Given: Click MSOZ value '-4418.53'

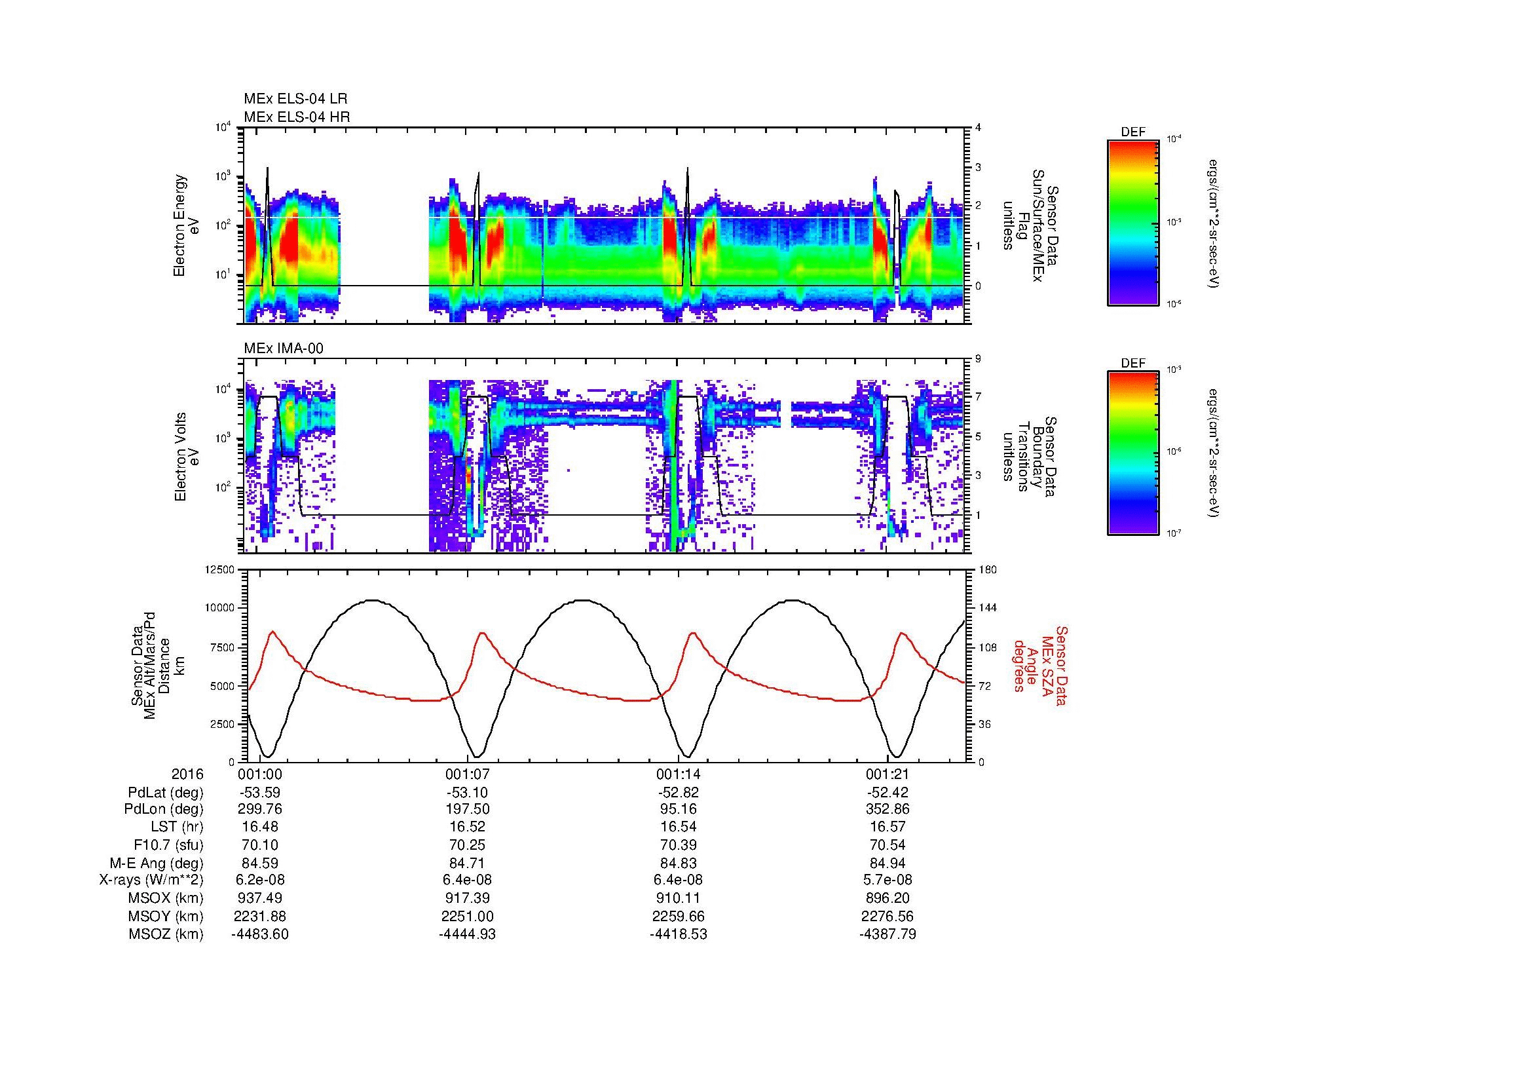Looking at the screenshot, I should click(x=679, y=934).
